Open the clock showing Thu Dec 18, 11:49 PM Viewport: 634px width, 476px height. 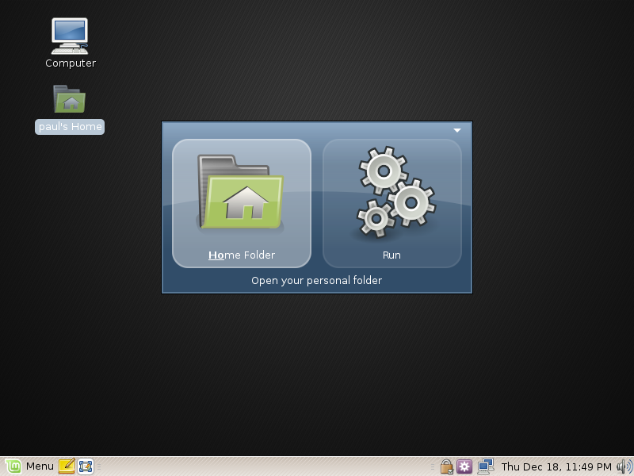(556, 466)
